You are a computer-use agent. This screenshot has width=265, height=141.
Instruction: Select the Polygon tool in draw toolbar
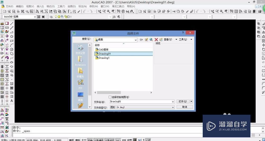pos(12,36)
